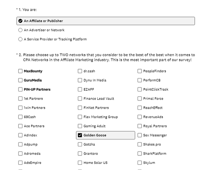This screenshot has height=170, width=204.
Task: Select An Affiliate or Publisher radio
Action: click(x=20, y=21)
